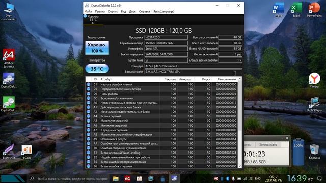The image size is (326, 183).
Task: Open the Вид menu
Action: pos(123,11)
